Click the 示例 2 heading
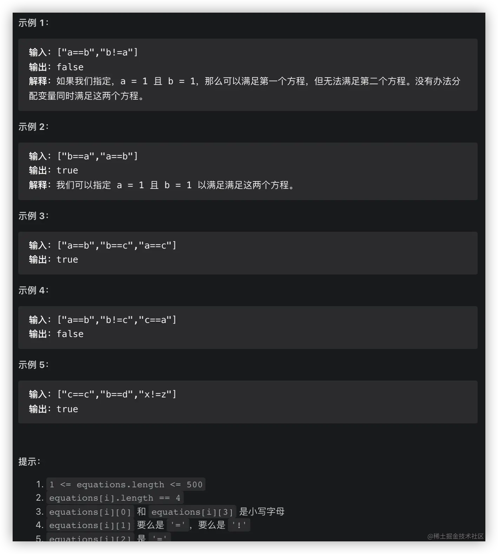498x554 pixels. click(33, 127)
